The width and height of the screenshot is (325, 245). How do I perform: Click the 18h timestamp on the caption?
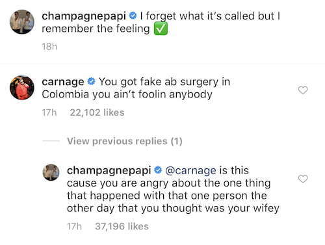pyautogui.click(x=49, y=47)
